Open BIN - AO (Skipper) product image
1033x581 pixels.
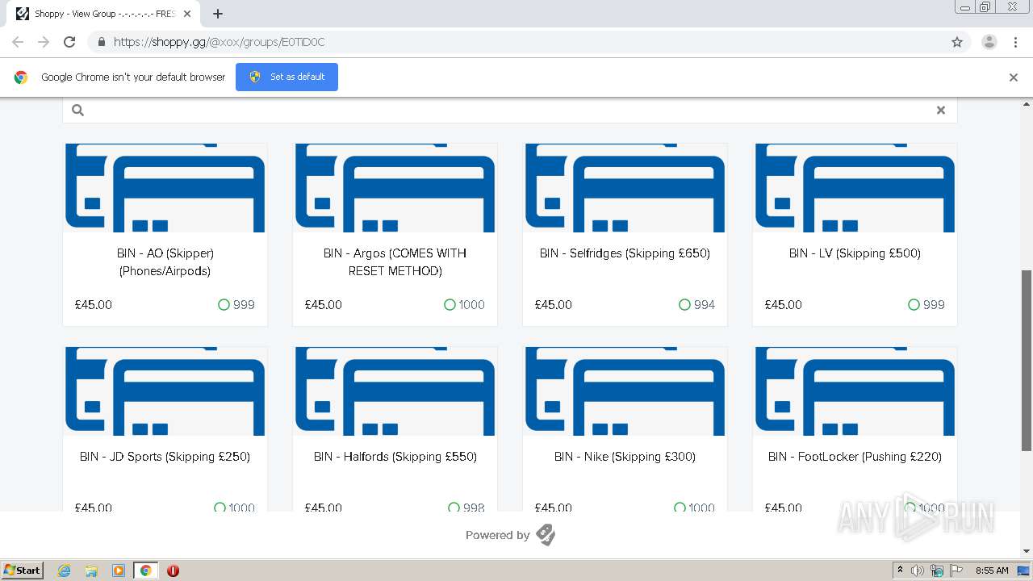pyautogui.click(x=165, y=188)
